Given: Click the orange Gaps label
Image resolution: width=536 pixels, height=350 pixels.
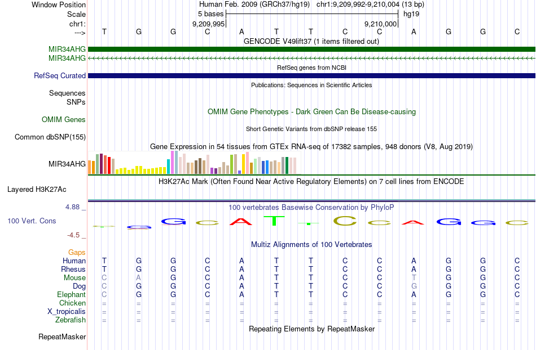Looking at the screenshot, I should pyautogui.click(x=77, y=253).
